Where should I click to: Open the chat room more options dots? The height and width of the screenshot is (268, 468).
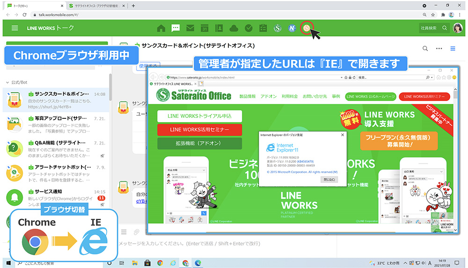point(439,48)
